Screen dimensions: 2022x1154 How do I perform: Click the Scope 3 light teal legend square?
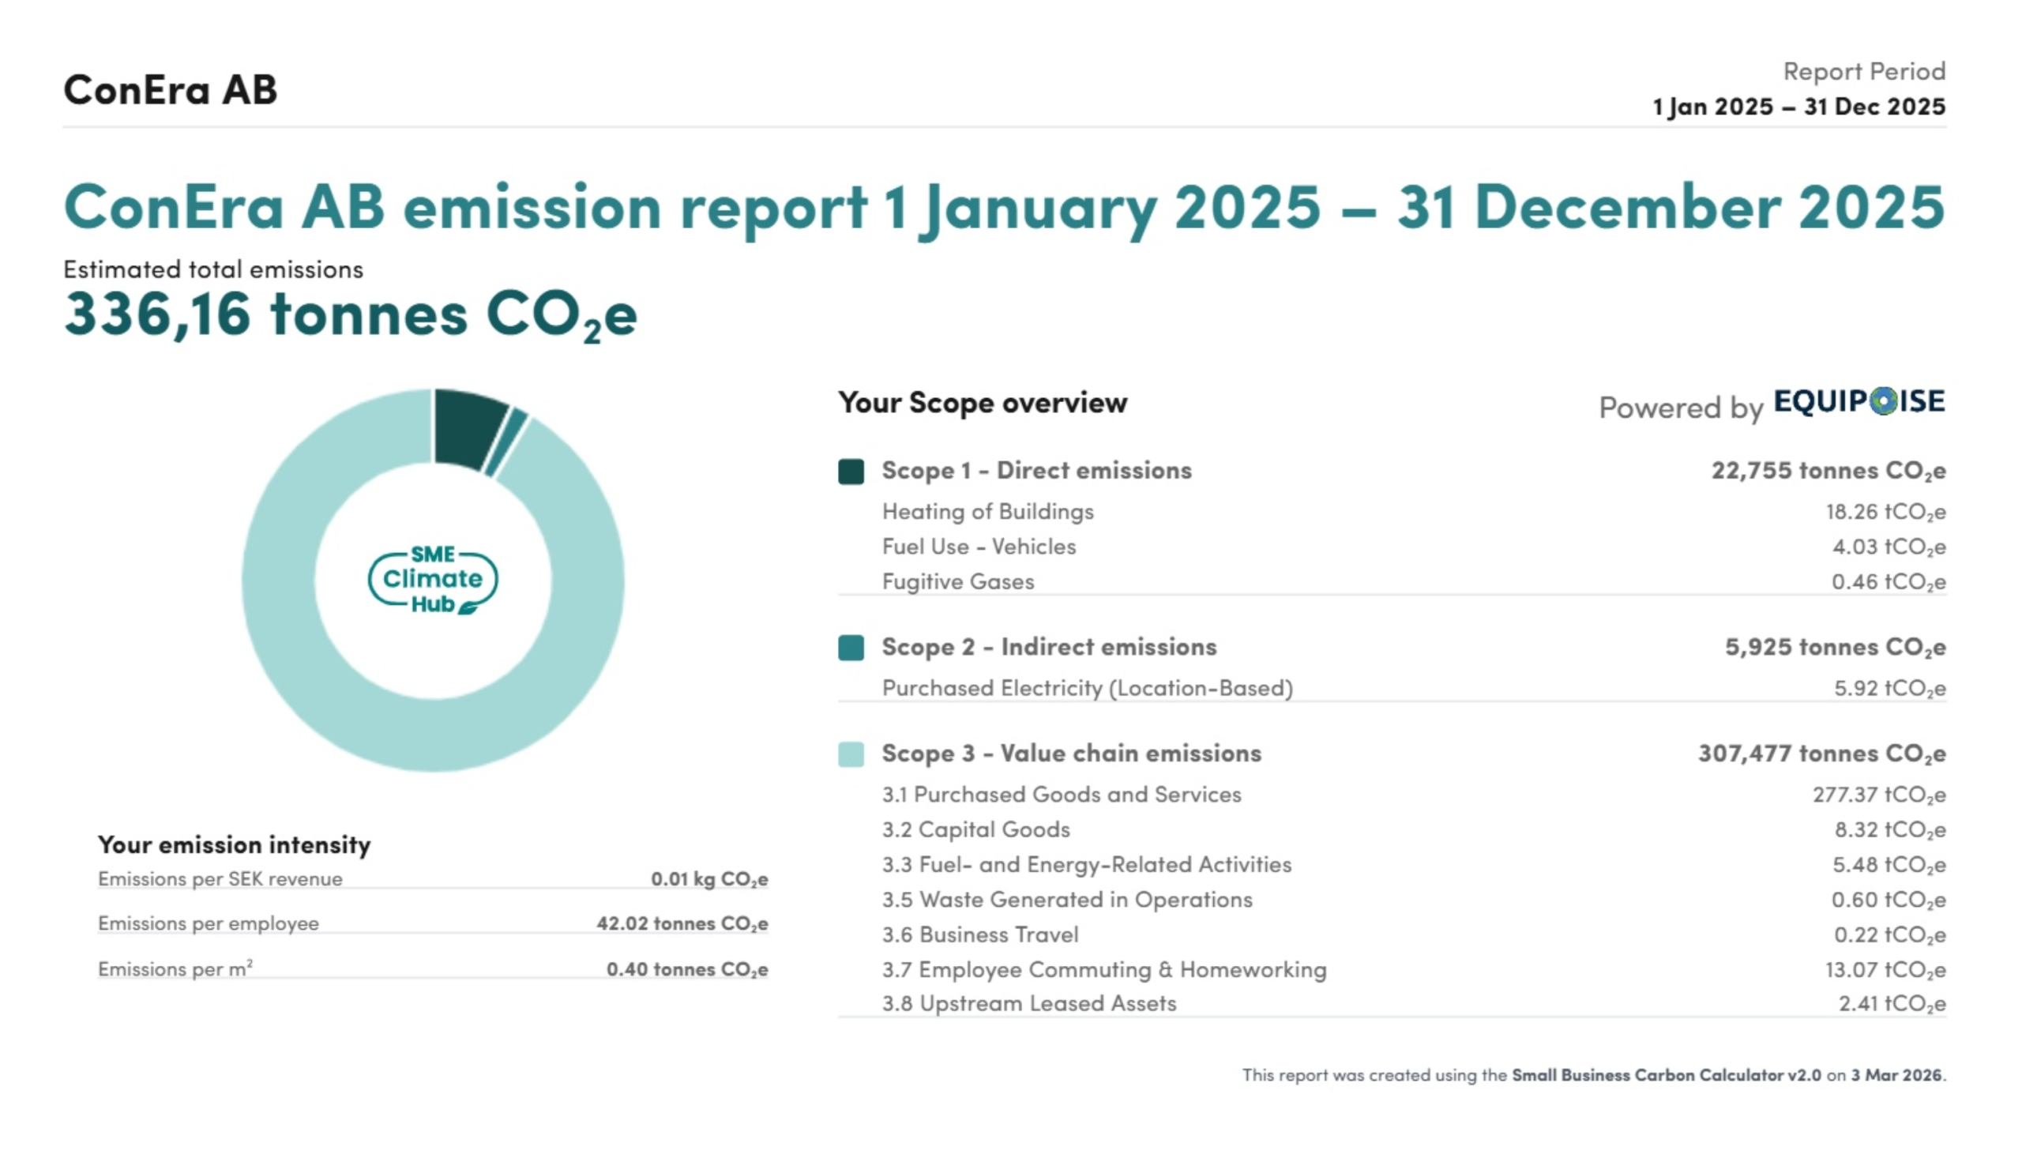[850, 754]
